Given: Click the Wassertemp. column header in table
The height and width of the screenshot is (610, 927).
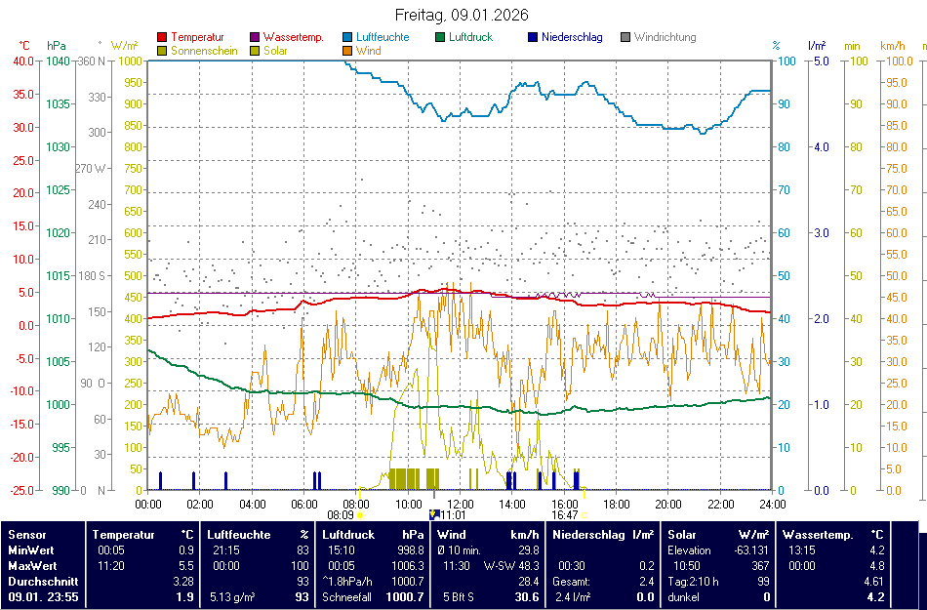Looking at the screenshot, I should click(x=818, y=535).
